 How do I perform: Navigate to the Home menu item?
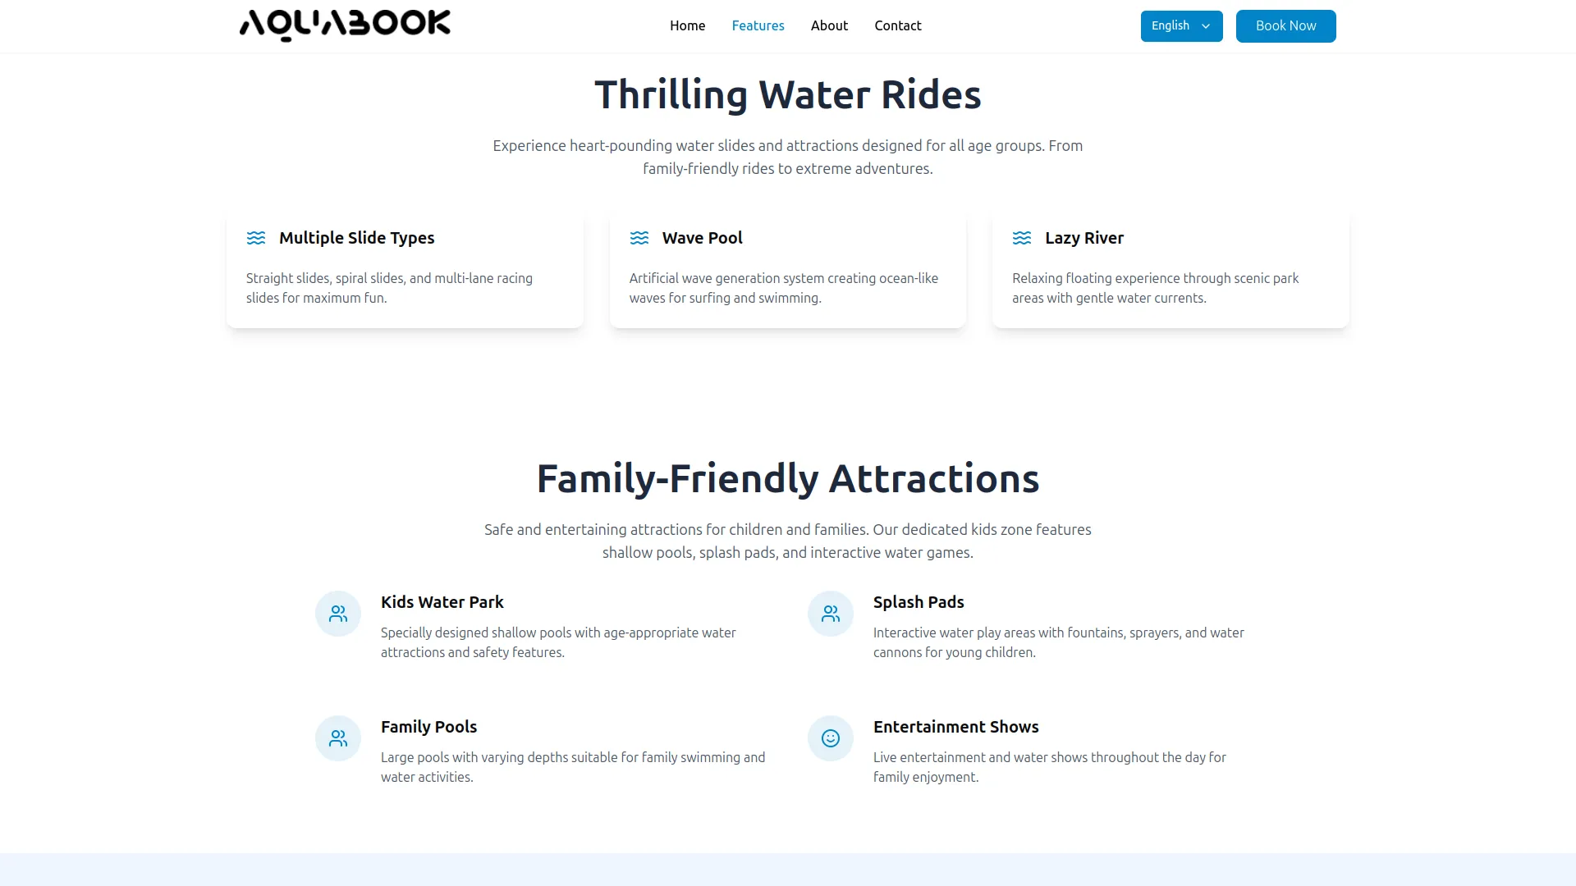pos(687,25)
